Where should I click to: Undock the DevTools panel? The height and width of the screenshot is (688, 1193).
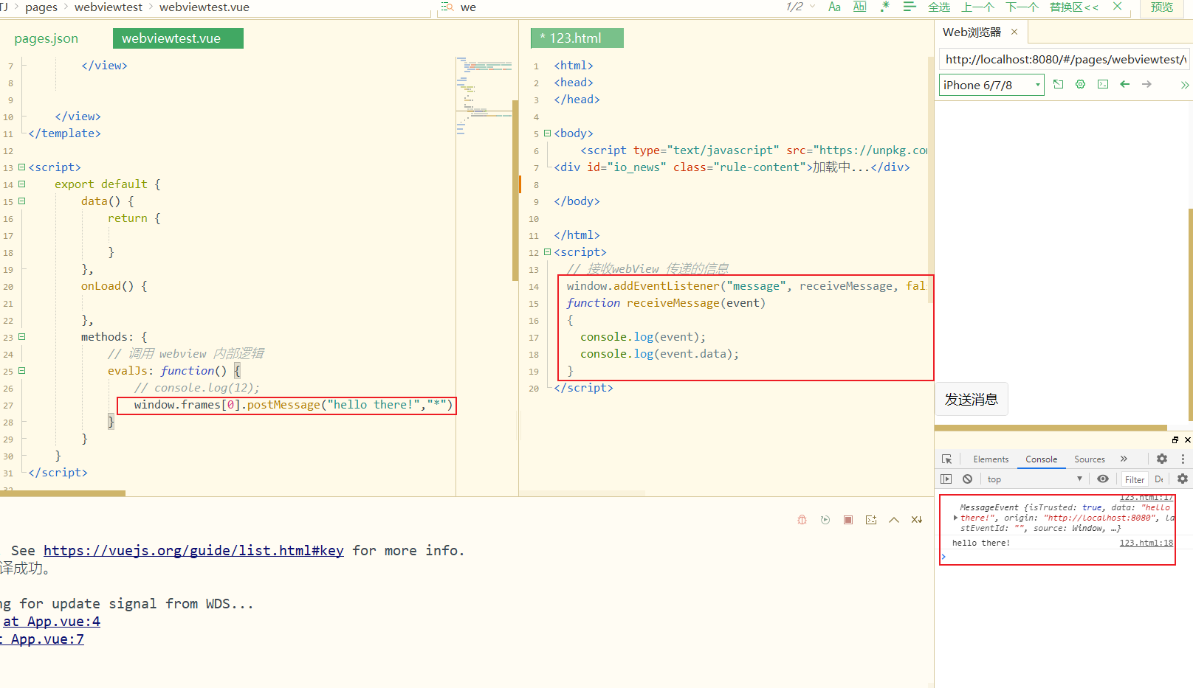click(x=1175, y=439)
